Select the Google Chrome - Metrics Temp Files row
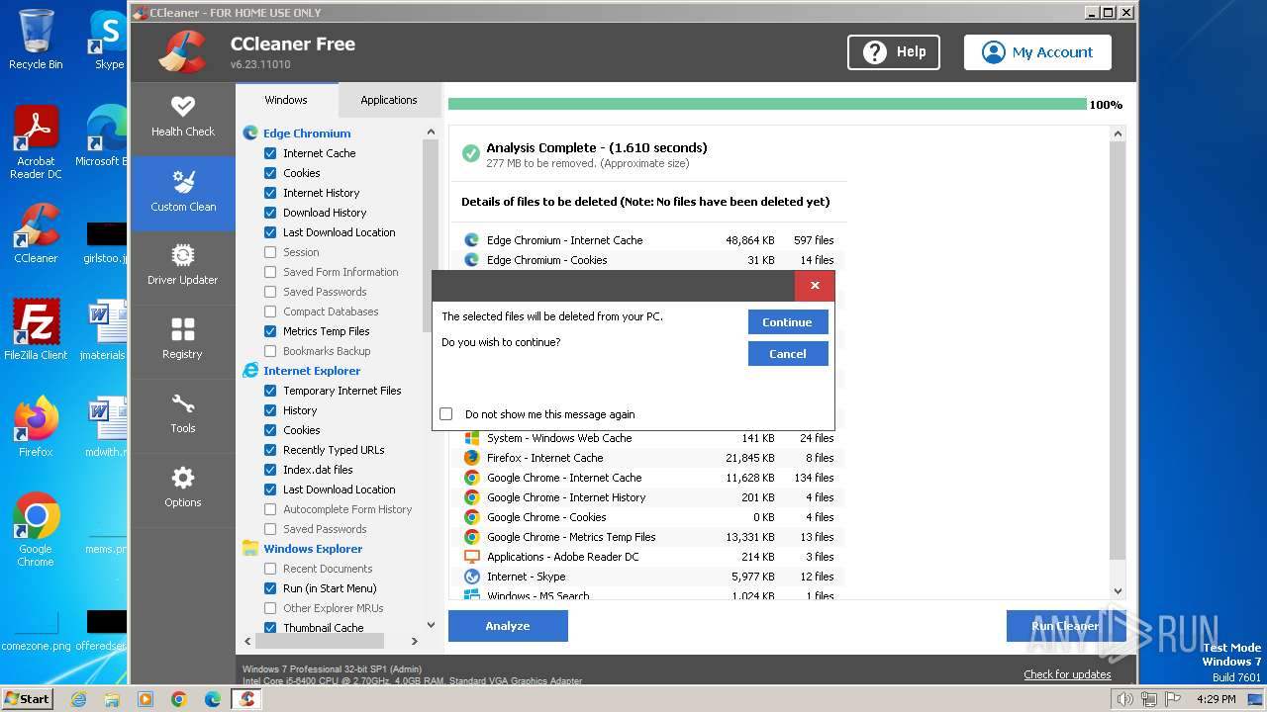This screenshot has height=712, width=1267. click(649, 537)
